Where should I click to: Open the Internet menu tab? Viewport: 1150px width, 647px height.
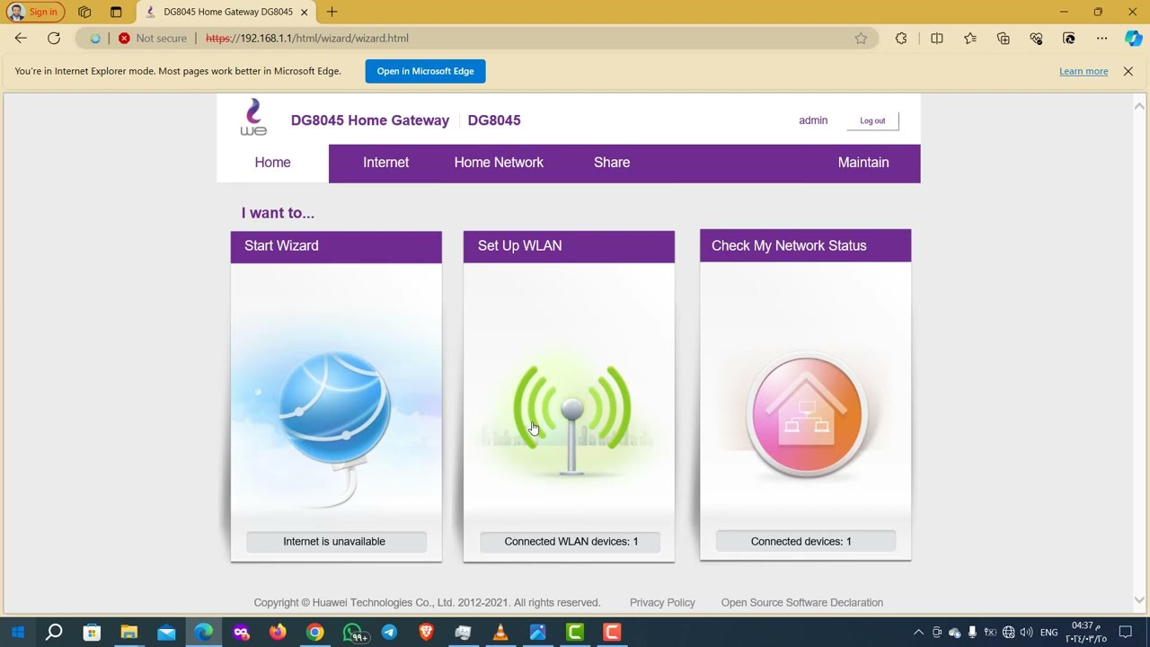tap(385, 163)
